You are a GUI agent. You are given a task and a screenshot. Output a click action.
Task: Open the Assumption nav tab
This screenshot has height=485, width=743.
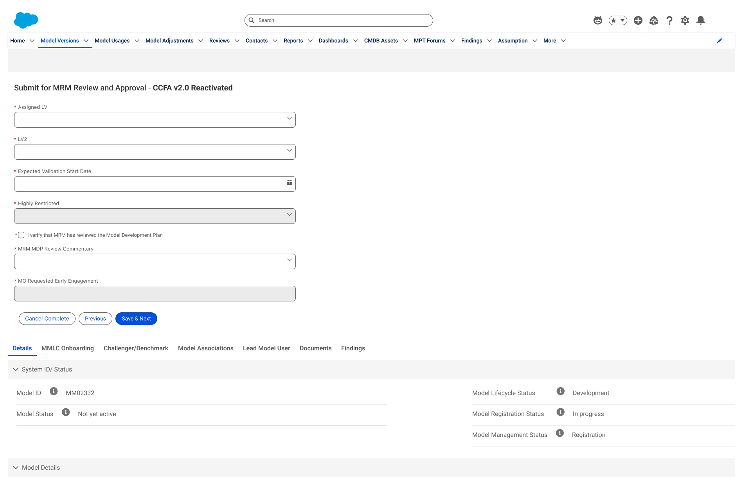[x=513, y=41]
